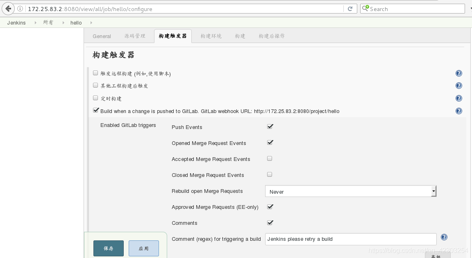Enable Closed Merge Request Events checkbox

pos(270,174)
